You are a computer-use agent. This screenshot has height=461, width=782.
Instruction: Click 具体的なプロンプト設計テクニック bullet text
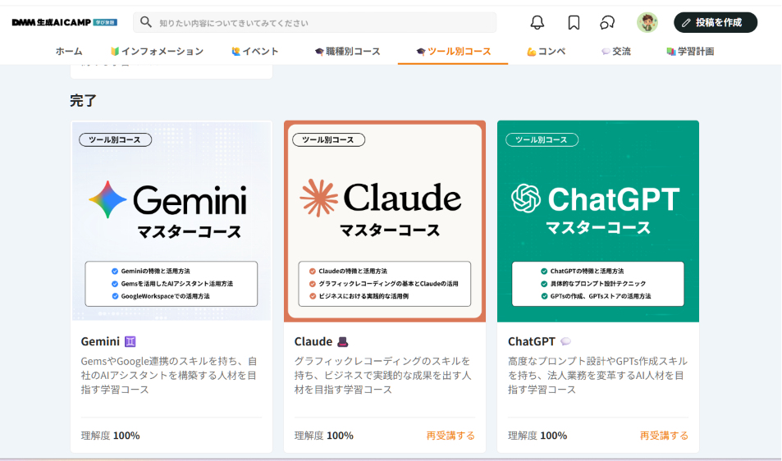(x=598, y=284)
